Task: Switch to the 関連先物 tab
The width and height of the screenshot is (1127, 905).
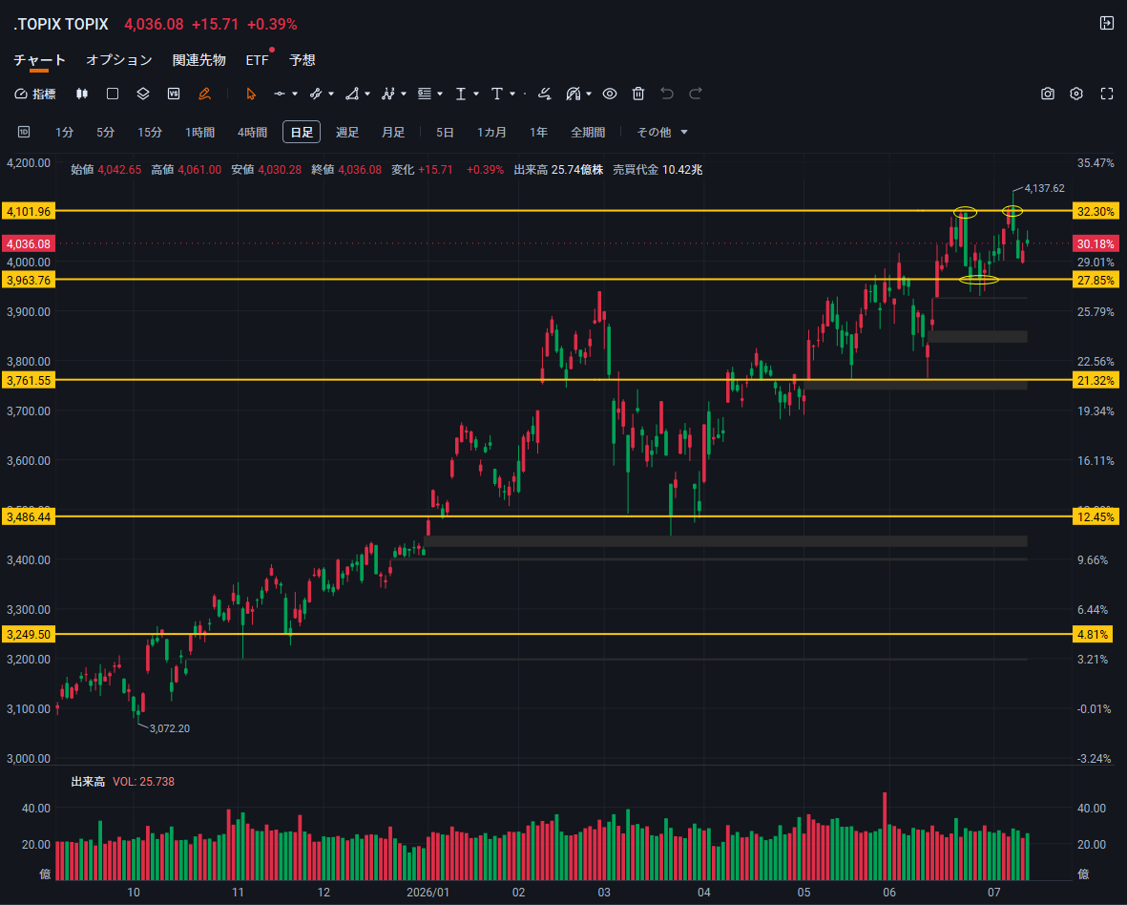Action: click(199, 60)
